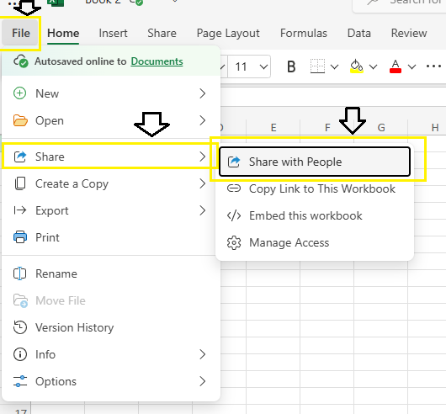Expand the Export submenu chevron
This screenshot has height=414, width=446.
(203, 210)
